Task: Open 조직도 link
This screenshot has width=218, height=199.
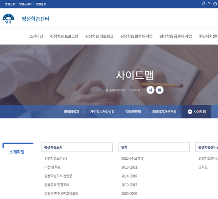Action: [203, 167]
